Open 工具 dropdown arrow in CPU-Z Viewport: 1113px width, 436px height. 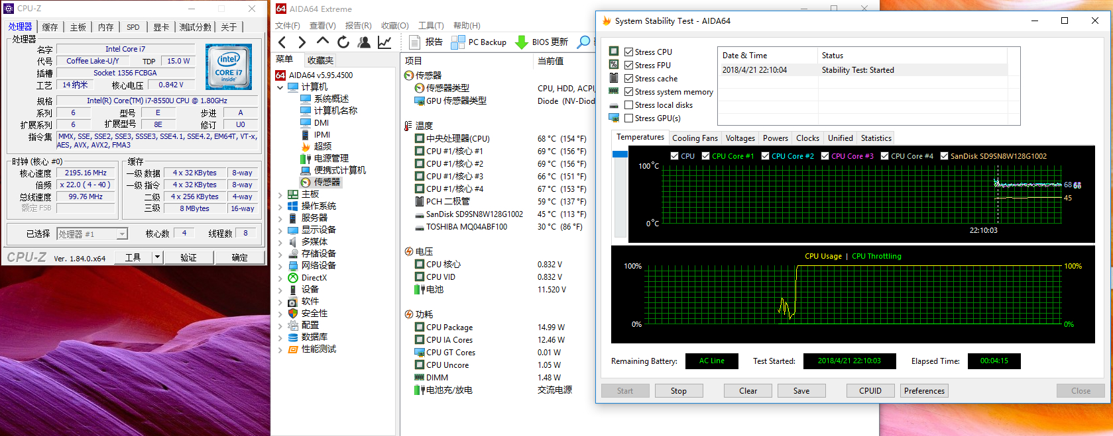click(157, 257)
